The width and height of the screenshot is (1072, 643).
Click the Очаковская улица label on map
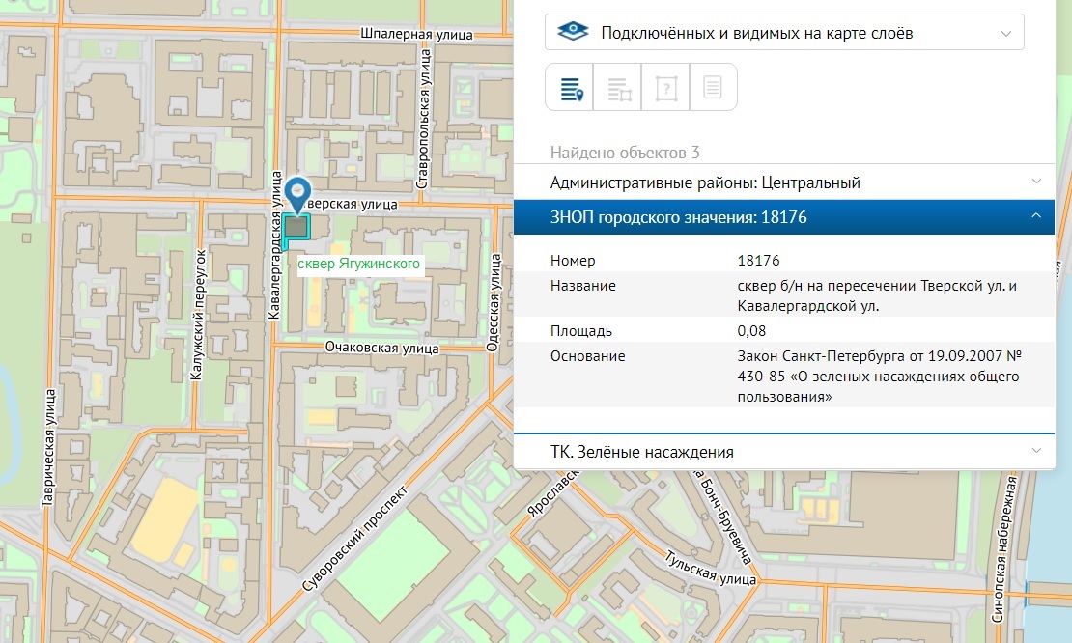click(381, 348)
